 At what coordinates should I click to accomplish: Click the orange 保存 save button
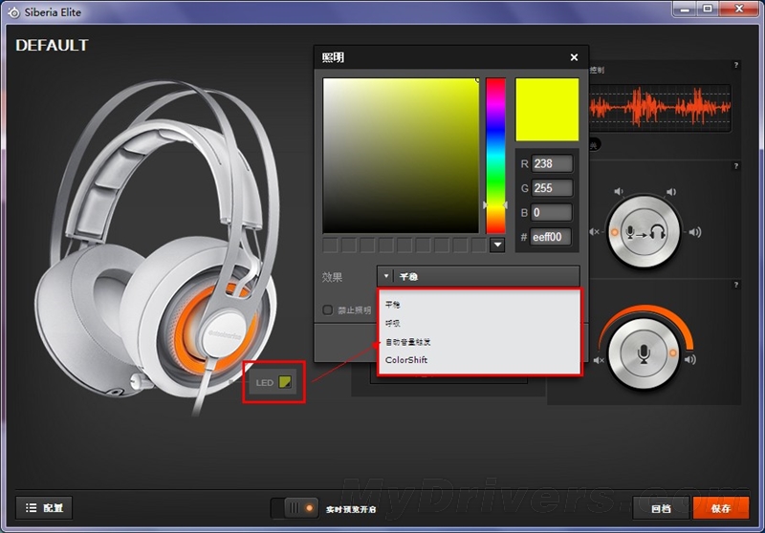coord(720,508)
